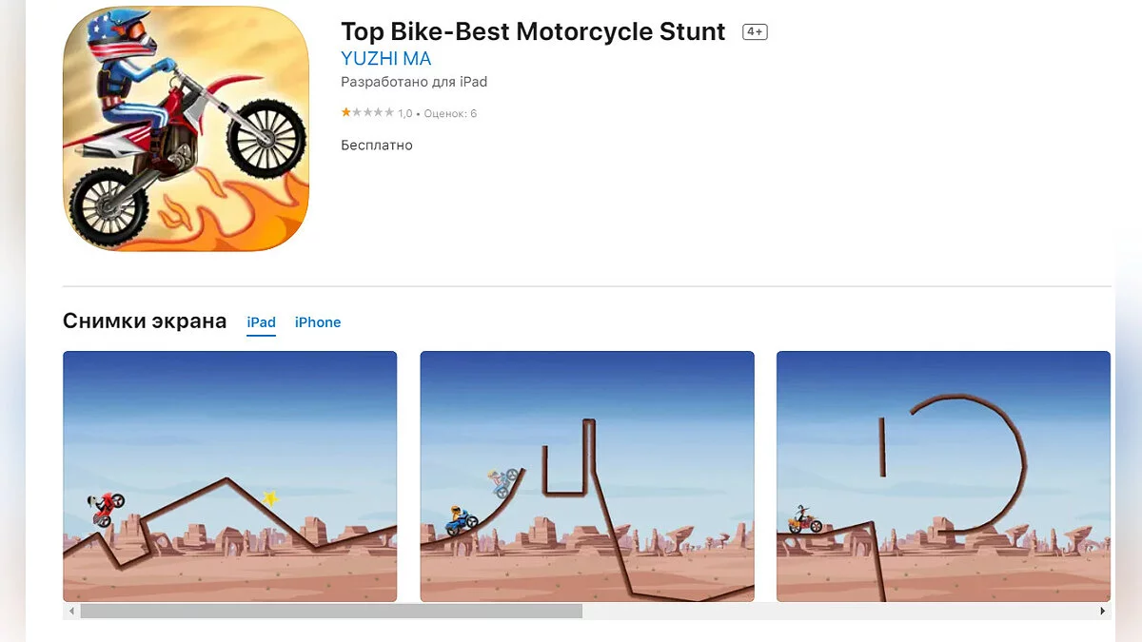This screenshot has height=642, width=1142.
Task: Click the red motorbike in first screenshot
Action: coord(107,509)
